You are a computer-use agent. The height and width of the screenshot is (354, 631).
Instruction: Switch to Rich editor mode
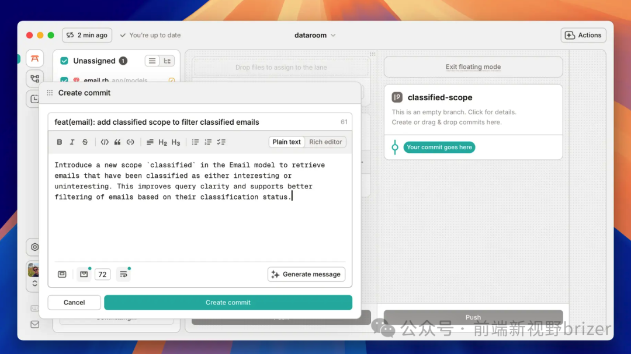click(325, 142)
